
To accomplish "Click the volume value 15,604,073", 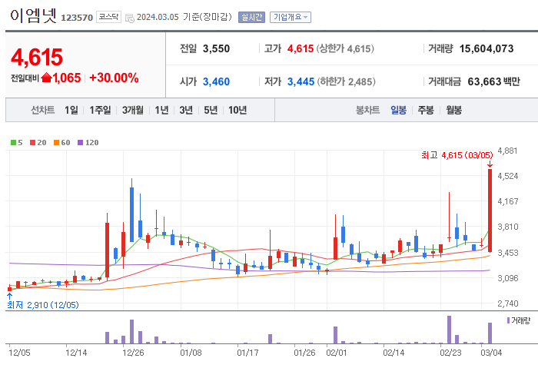I will 487,48.
